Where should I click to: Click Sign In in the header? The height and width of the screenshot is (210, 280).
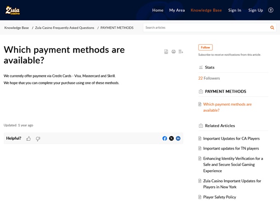click(x=235, y=10)
